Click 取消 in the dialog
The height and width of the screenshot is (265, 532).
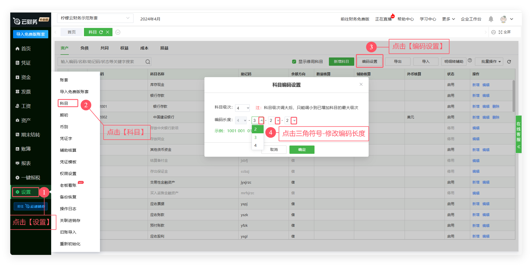click(274, 150)
